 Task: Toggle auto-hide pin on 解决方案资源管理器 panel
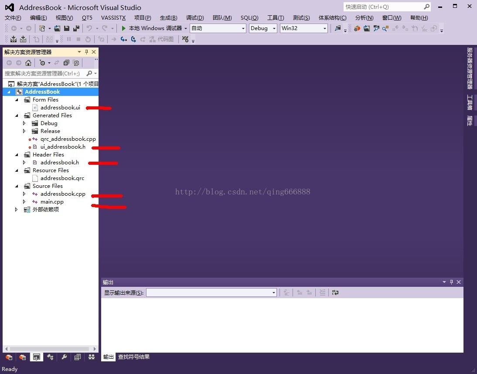86,52
